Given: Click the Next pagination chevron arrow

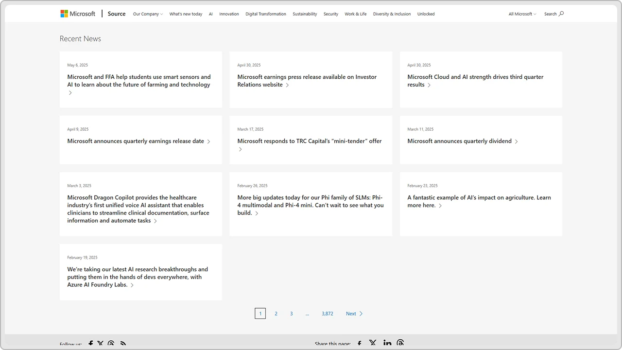Looking at the screenshot, I should pos(361,314).
